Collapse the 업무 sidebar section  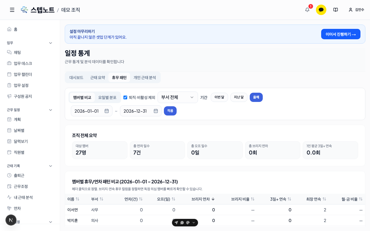point(51,43)
